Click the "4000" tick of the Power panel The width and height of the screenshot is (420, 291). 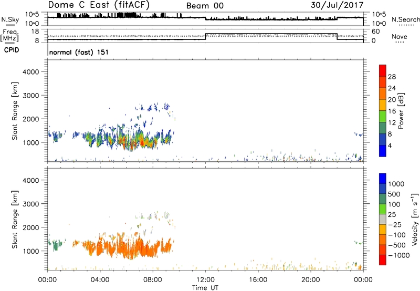coord(30,72)
